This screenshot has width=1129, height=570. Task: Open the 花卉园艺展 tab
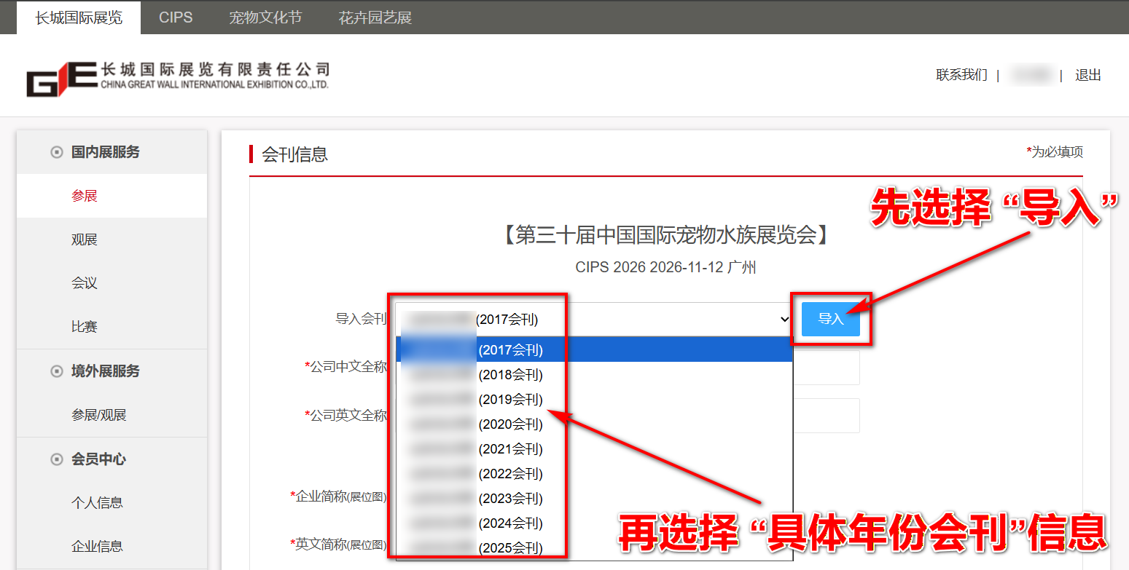375,17
